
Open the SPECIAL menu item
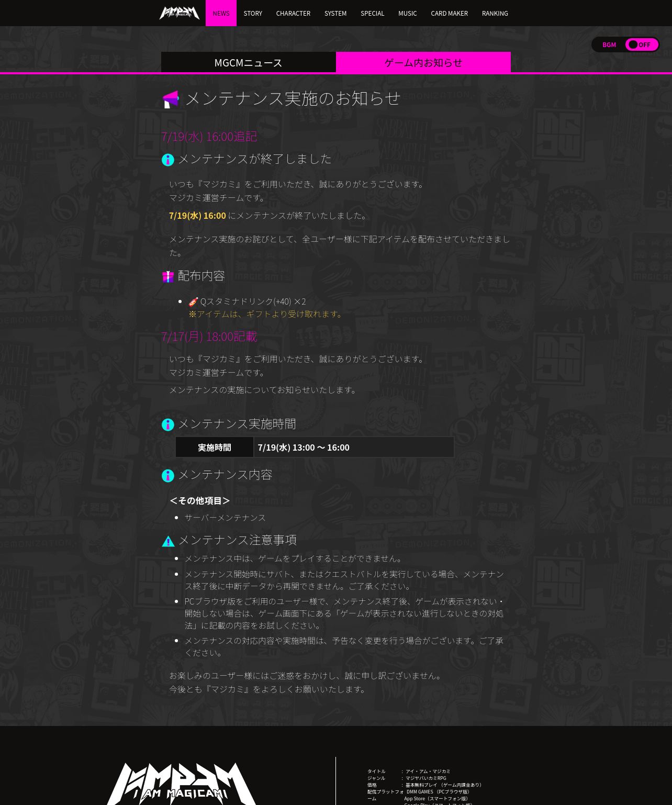(373, 13)
